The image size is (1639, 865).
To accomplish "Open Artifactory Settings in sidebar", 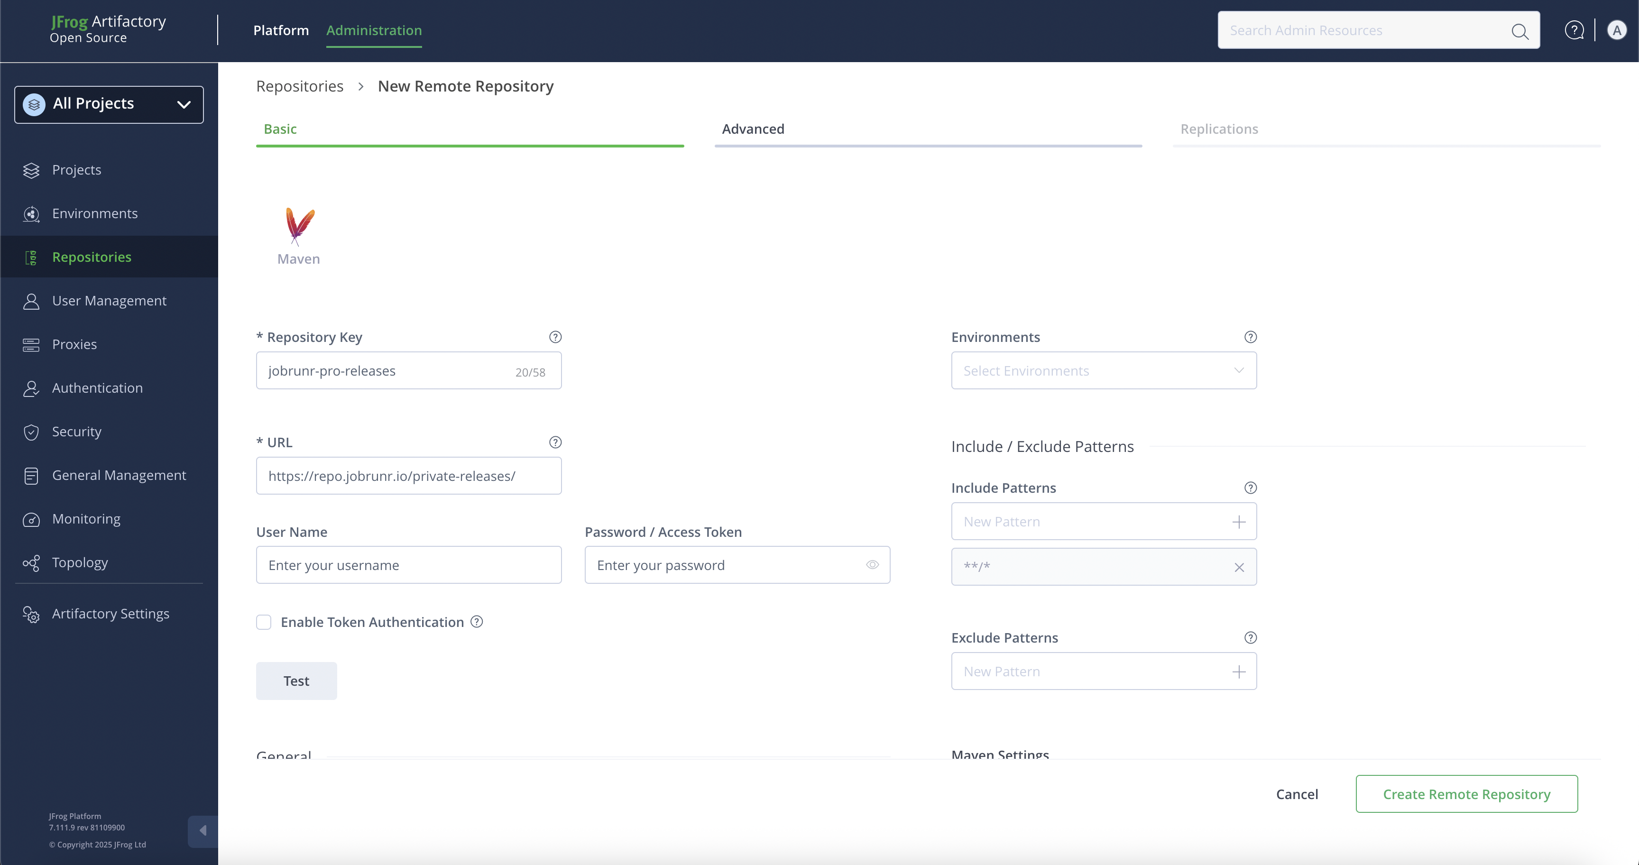I will [x=110, y=614].
